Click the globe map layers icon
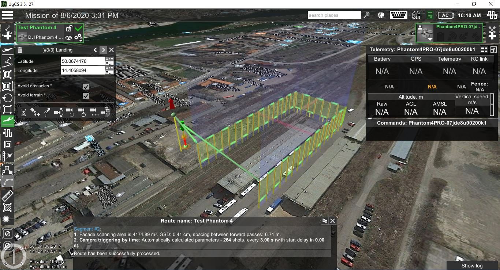This screenshot has width=500, height=270. (381, 15)
